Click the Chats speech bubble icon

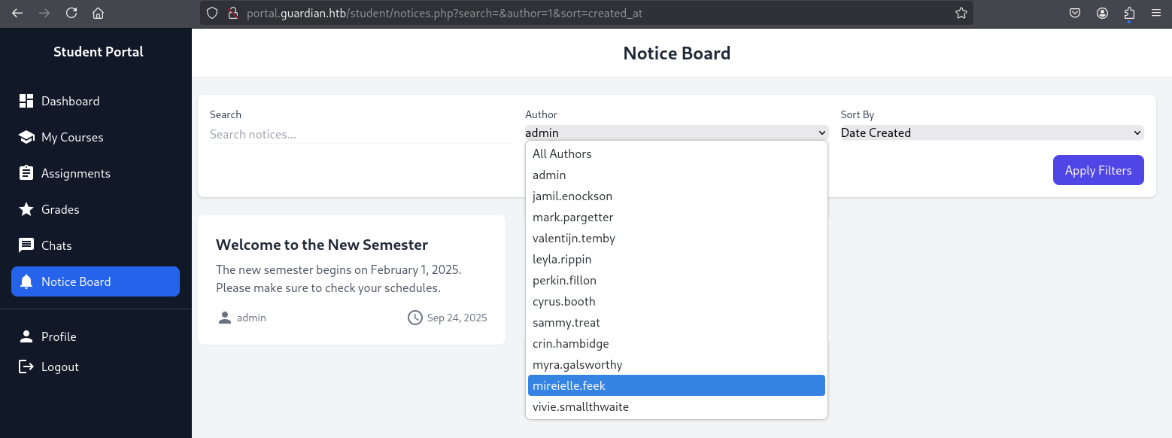[26, 245]
